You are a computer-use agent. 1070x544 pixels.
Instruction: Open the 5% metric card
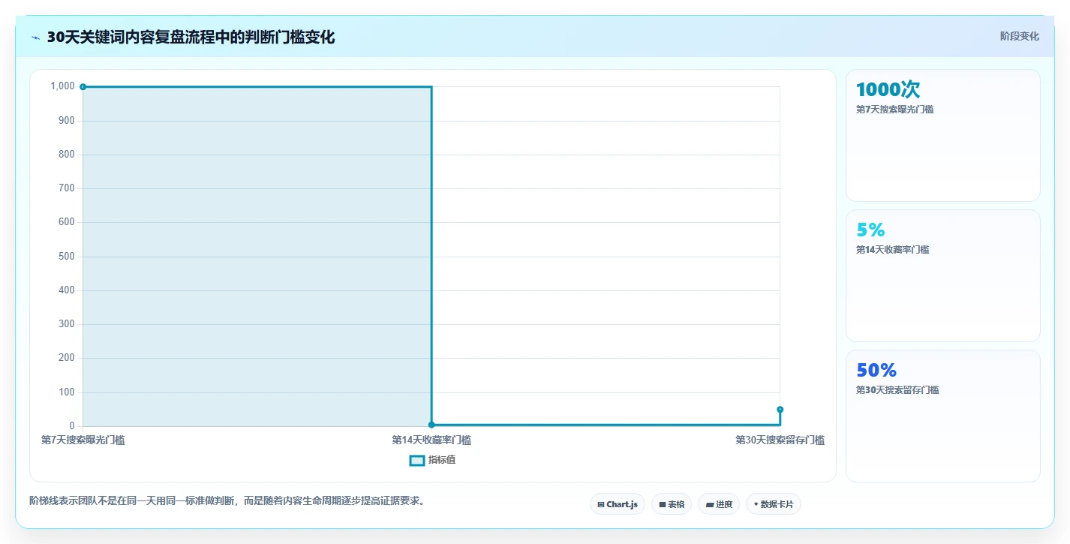943,275
